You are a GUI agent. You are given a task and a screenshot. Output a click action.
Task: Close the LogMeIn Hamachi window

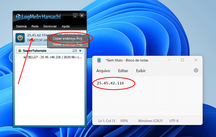tap(82, 16)
